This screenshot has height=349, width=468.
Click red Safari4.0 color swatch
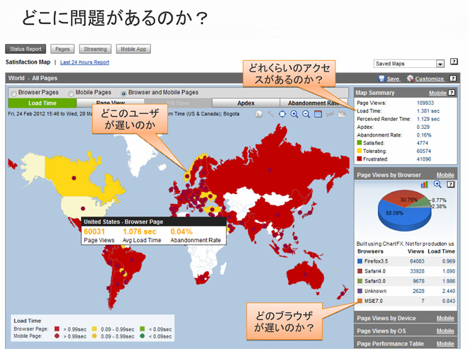click(360, 271)
